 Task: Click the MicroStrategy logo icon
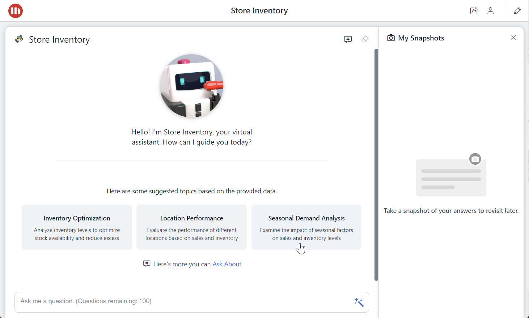(16, 11)
